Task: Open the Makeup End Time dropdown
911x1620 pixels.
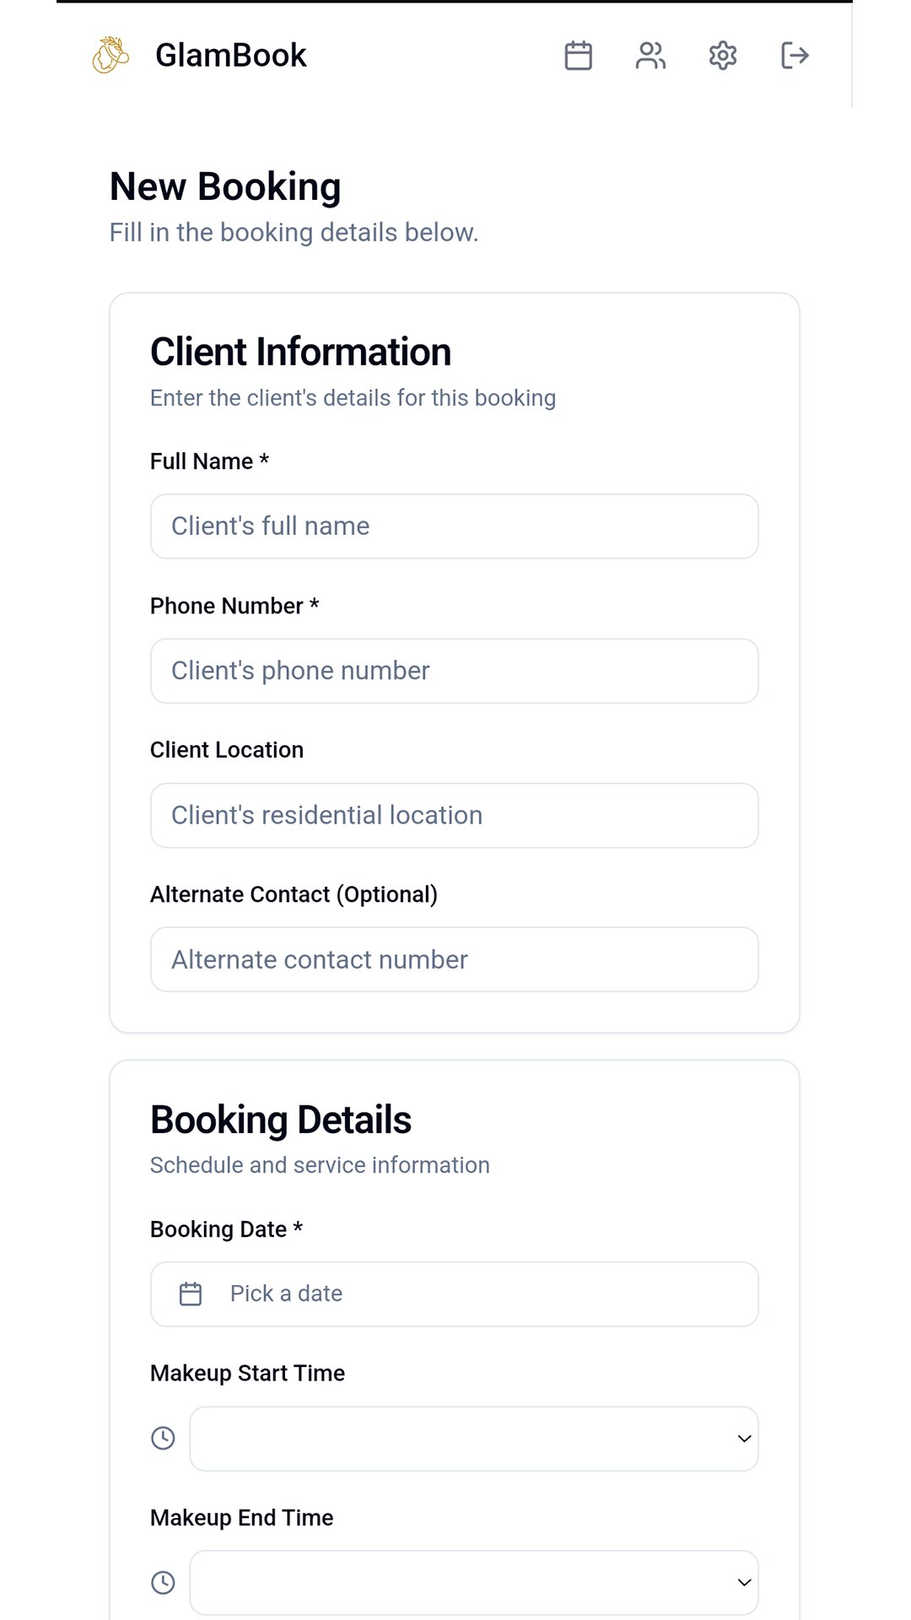Action: (x=472, y=1583)
